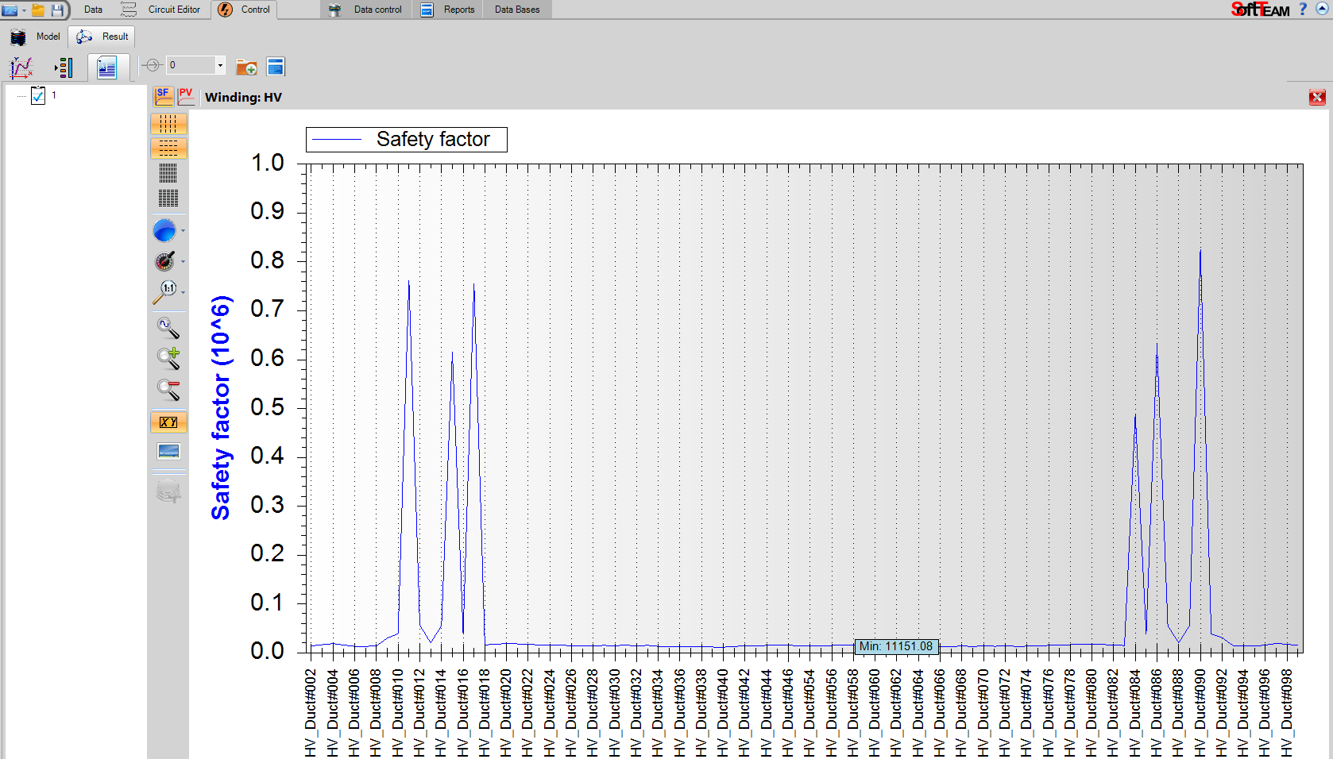Click the HV_Duct#002 axis label

(311, 712)
